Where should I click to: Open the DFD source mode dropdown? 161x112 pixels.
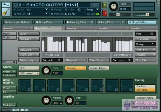pos(29,68)
